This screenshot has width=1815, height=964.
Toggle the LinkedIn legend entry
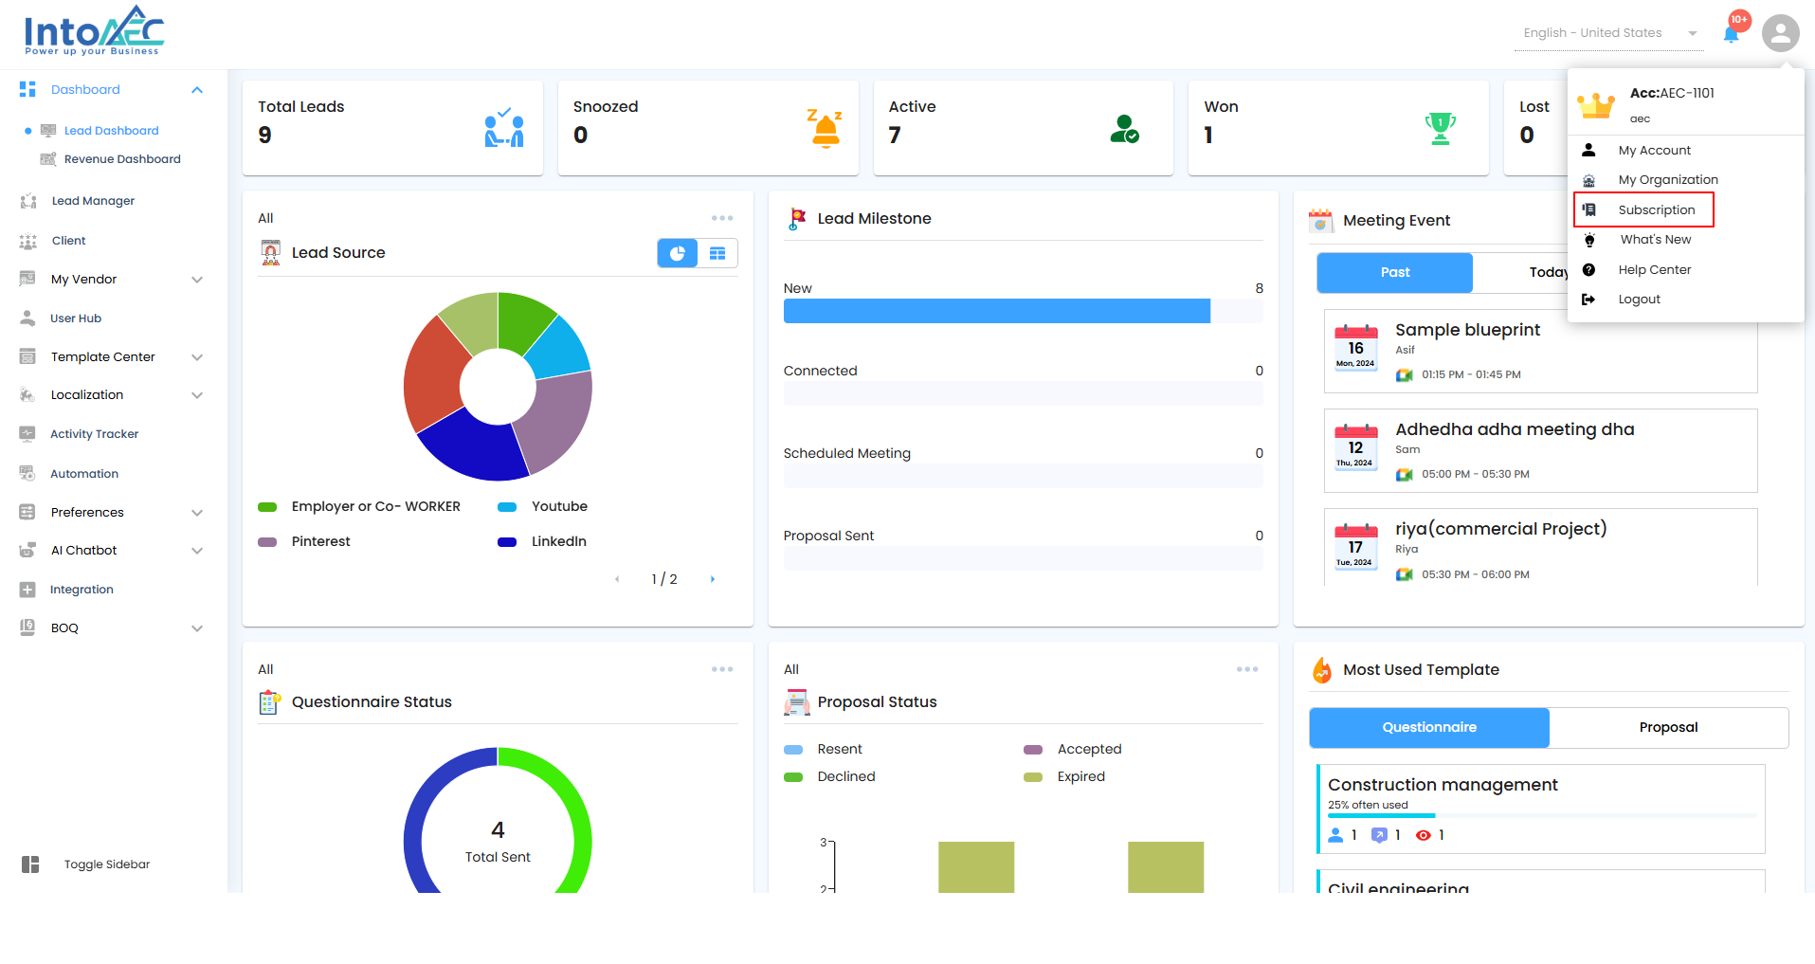(542, 542)
